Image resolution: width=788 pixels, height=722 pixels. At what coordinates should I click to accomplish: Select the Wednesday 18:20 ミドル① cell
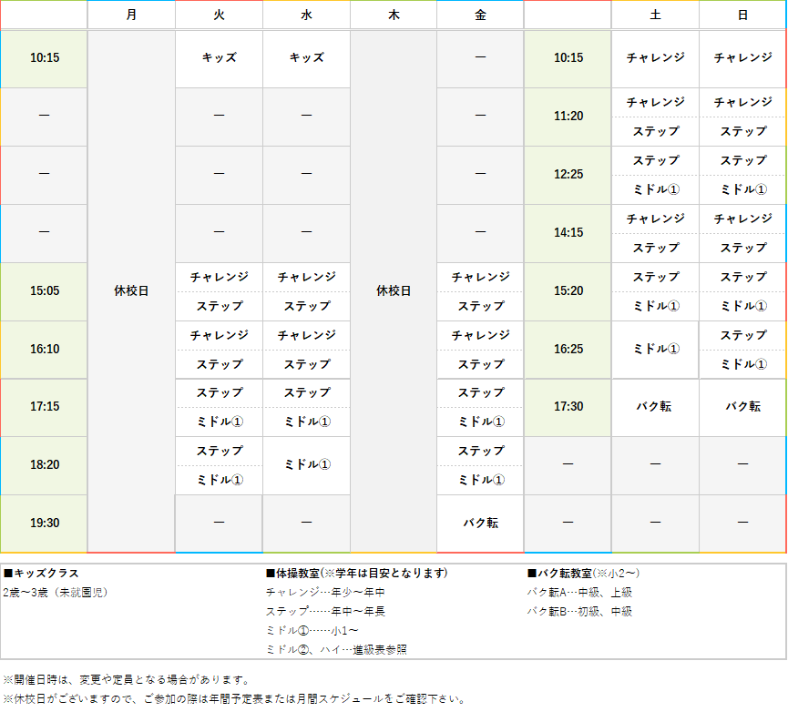pos(306,465)
